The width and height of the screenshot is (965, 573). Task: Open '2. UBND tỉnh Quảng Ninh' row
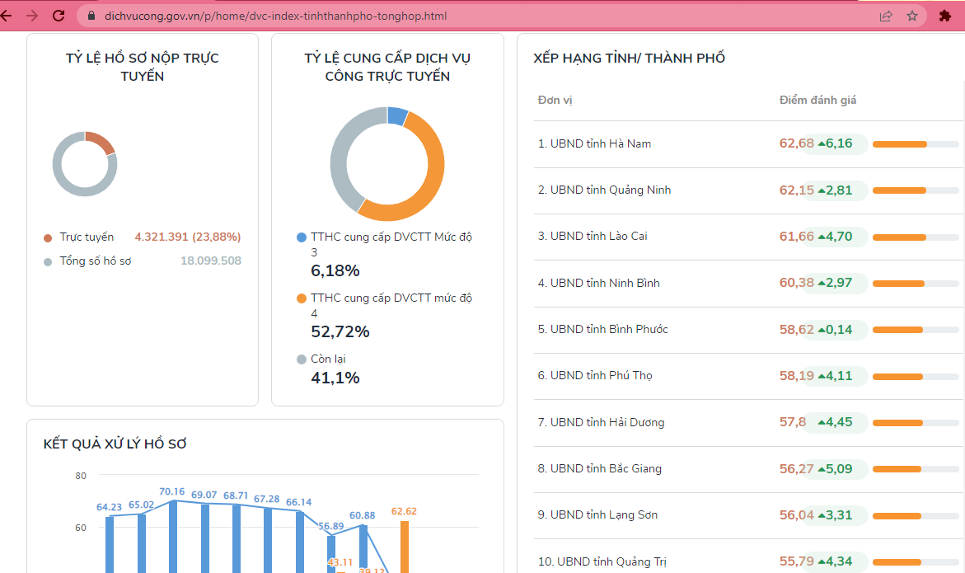pos(748,190)
